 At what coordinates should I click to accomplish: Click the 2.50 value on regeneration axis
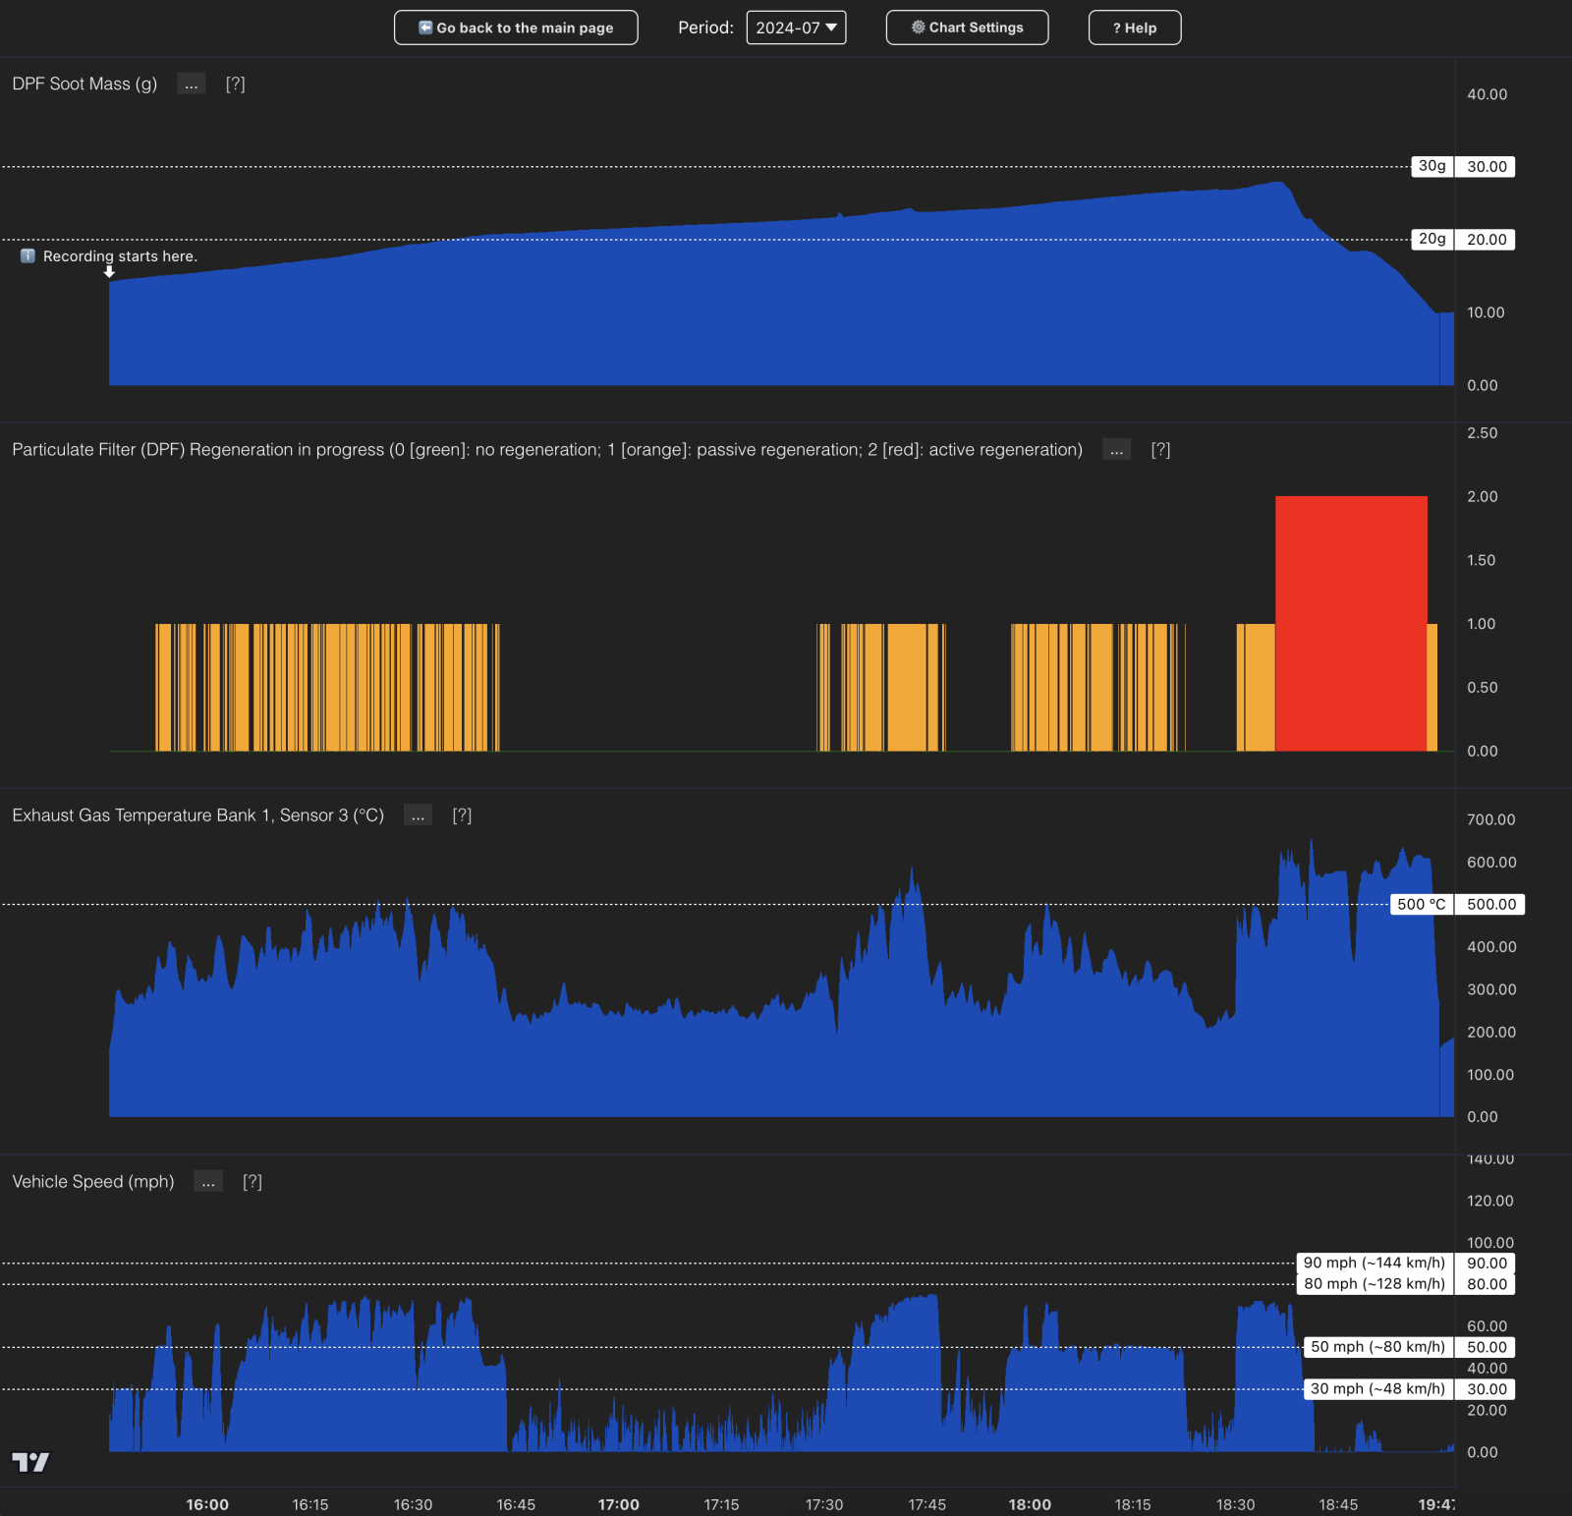tap(1482, 432)
